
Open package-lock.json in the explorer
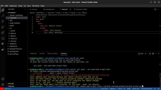[16, 49]
